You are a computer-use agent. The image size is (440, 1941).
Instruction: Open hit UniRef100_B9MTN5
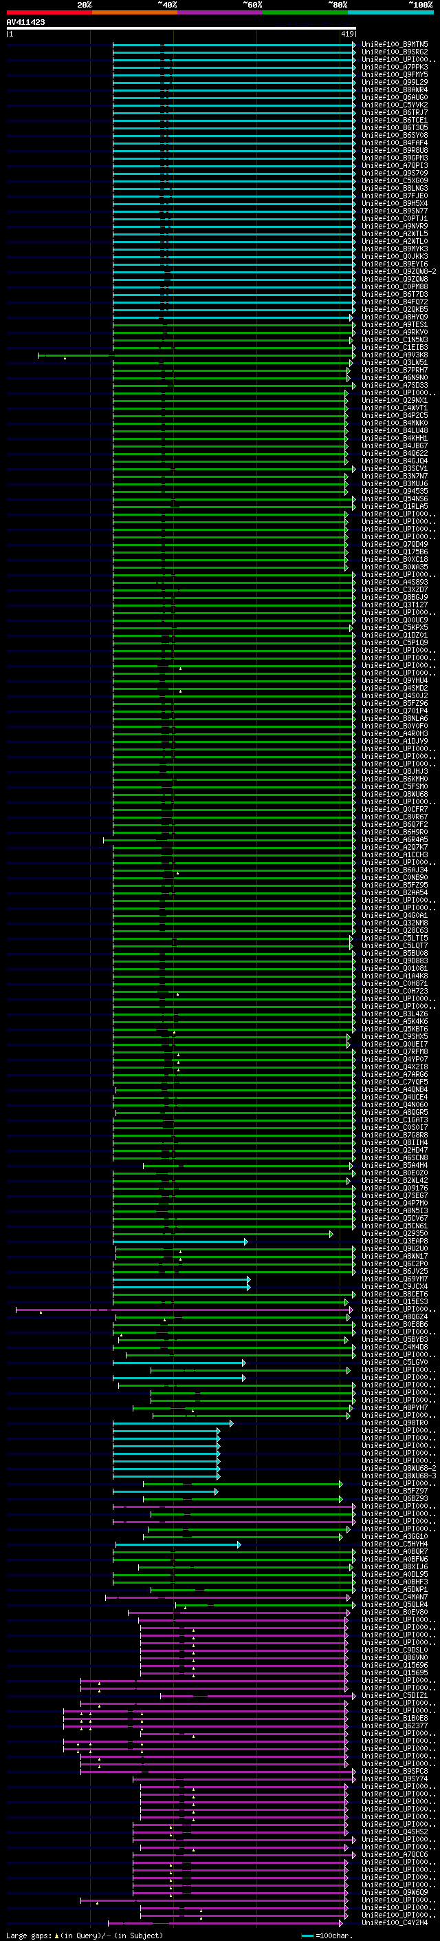coord(395,45)
